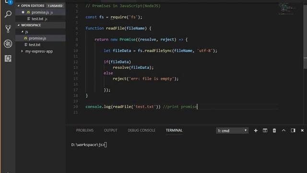Screen dimensions: 307x173
Task: Open the Search view in activity bar
Action: coord(8,14)
